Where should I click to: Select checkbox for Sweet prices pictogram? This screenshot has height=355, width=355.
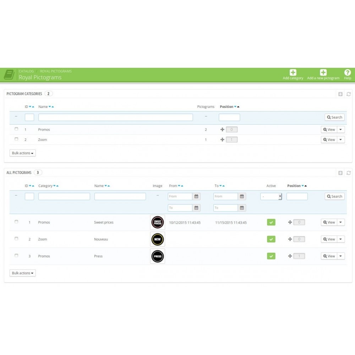(x=16, y=222)
